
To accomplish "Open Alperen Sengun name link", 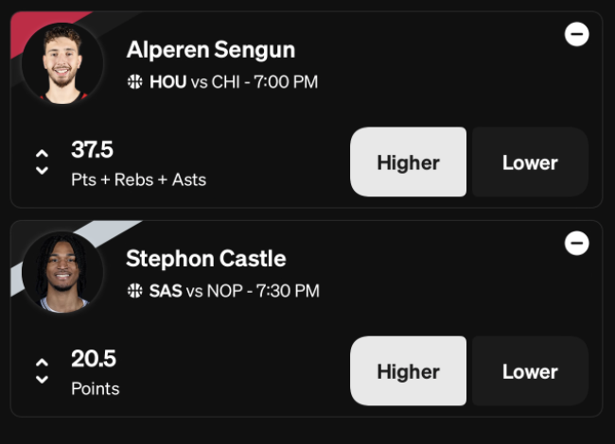I will (211, 50).
